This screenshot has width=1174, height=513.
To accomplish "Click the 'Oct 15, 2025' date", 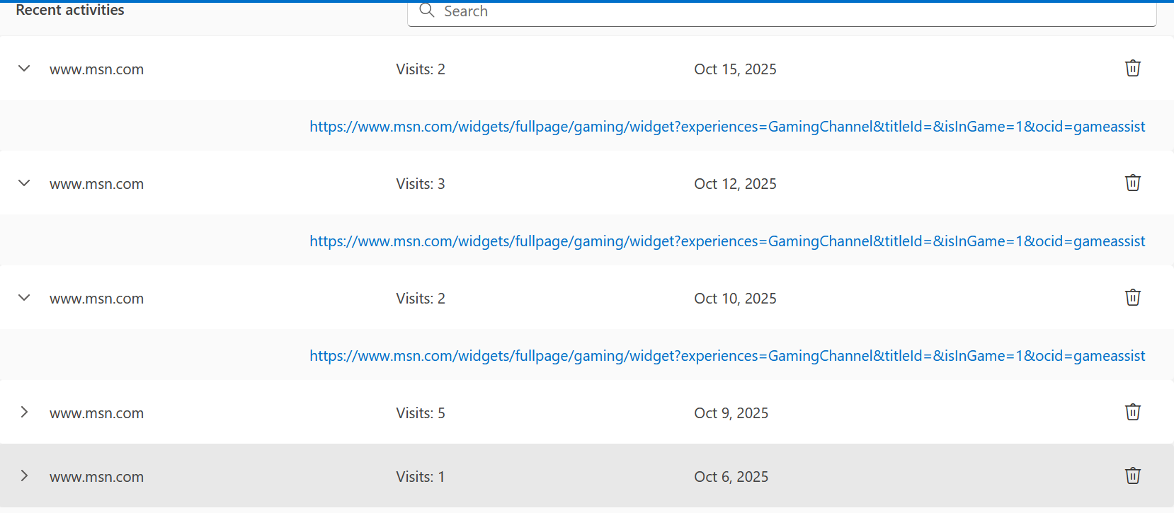I will coord(735,69).
